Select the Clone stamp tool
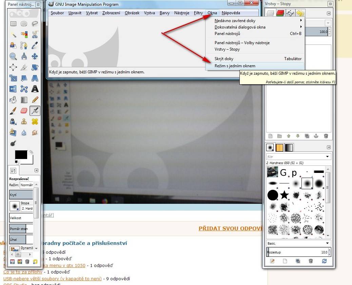This screenshot has height=285, width=352. (24, 122)
